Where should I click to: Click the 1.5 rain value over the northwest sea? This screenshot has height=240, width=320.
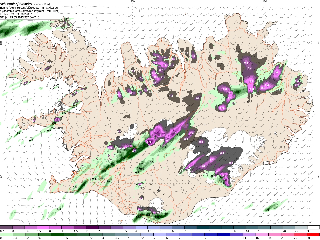[35, 28]
